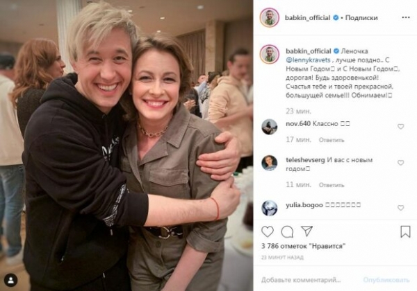Viewport: 417px width, 291px height.
Task: Like the post with the heart icon
Action: point(268,231)
